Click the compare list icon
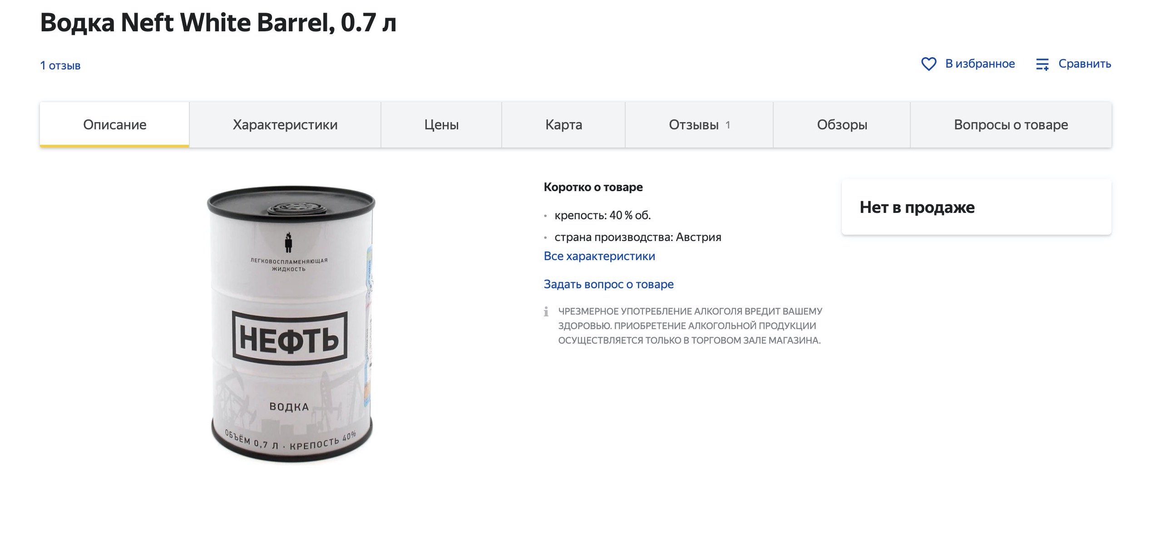Screen dimensions: 1151x537 pos(1042,64)
